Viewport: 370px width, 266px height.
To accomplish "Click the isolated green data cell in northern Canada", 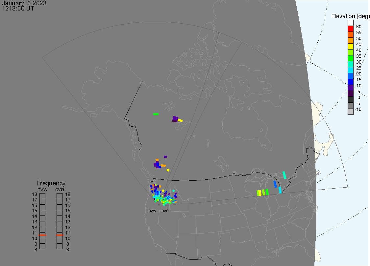I will [x=156, y=114].
